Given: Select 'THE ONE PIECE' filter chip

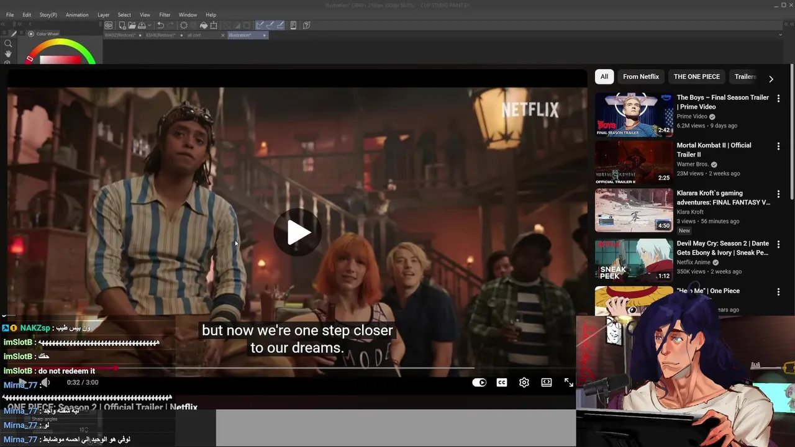Looking at the screenshot, I should tap(697, 76).
